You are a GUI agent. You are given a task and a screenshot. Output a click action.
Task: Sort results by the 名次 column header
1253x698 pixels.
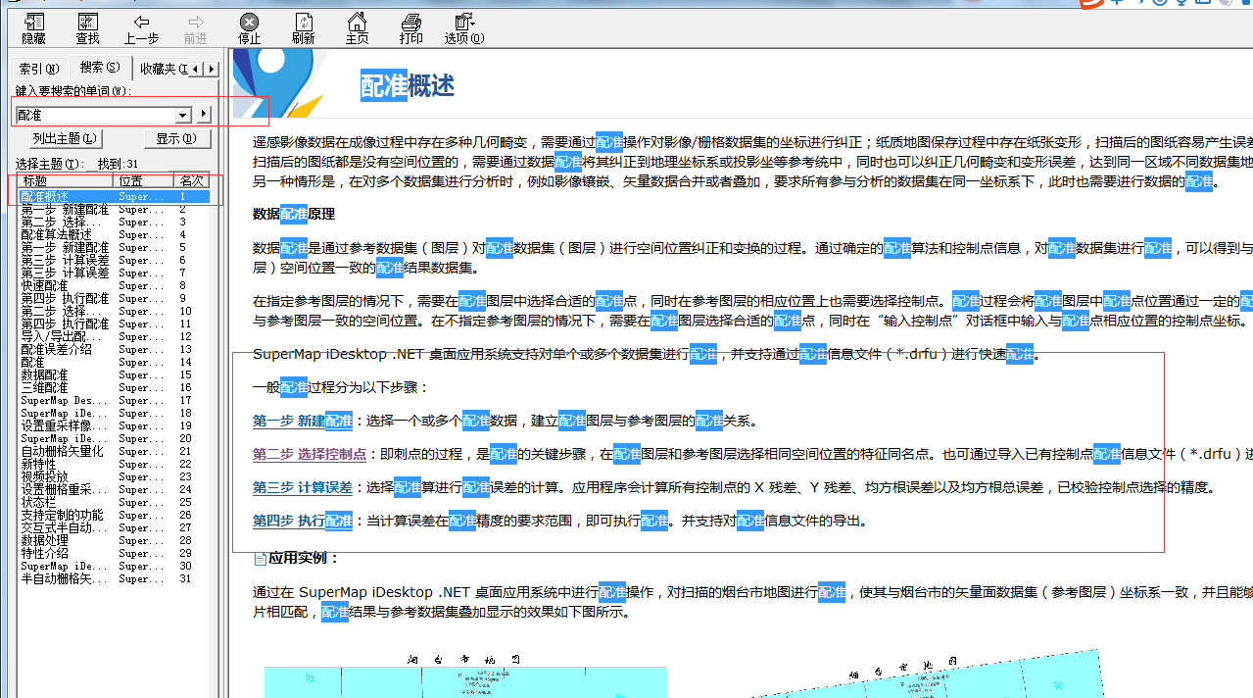click(192, 181)
